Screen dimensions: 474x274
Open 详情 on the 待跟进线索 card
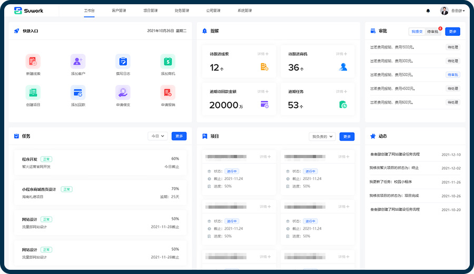click(263, 54)
